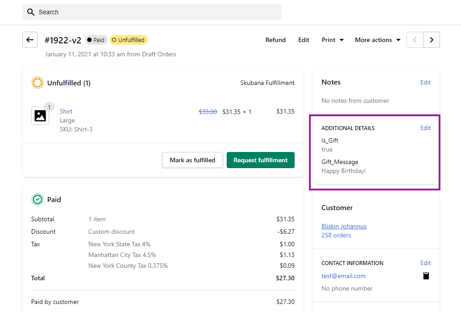This screenshot has height=312, width=461.
Task: Focus the Search input field
Action: click(152, 12)
